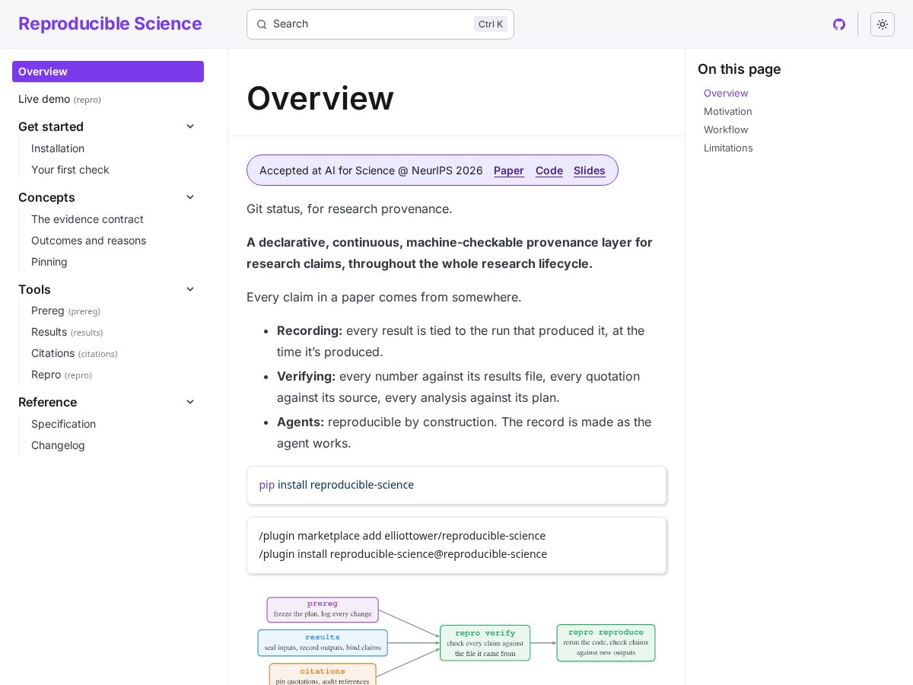Click the Reproducible Science site title

pos(110,24)
